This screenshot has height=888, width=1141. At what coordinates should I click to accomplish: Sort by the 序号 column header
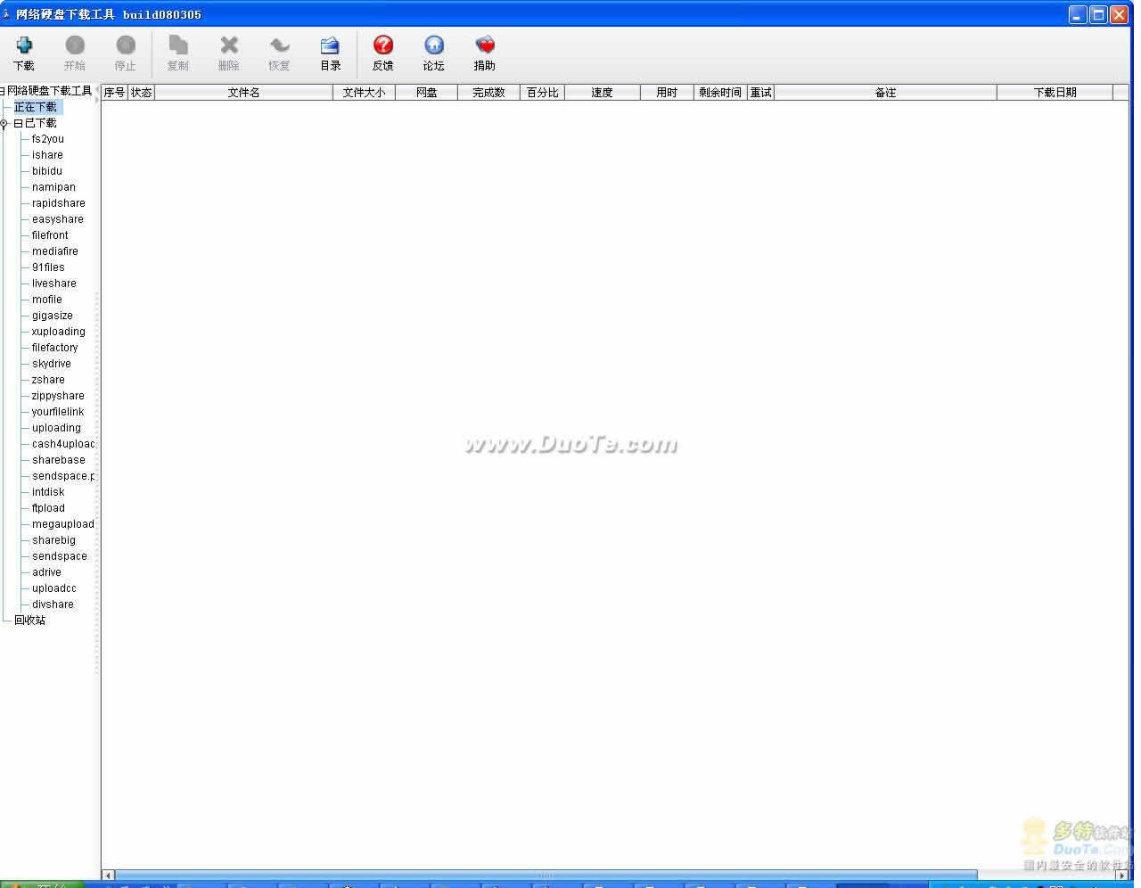(x=115, y=93)
